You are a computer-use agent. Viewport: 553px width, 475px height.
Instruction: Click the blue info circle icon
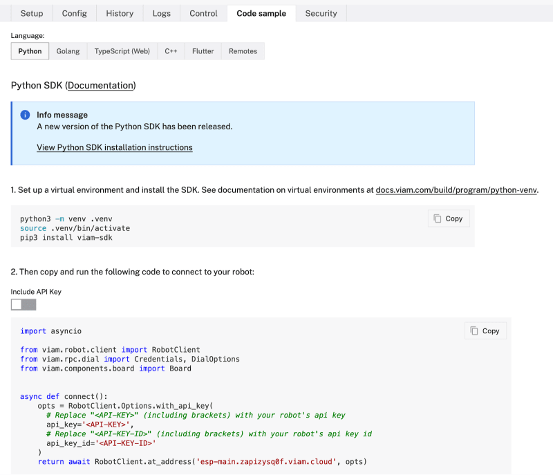pos(25,115)
